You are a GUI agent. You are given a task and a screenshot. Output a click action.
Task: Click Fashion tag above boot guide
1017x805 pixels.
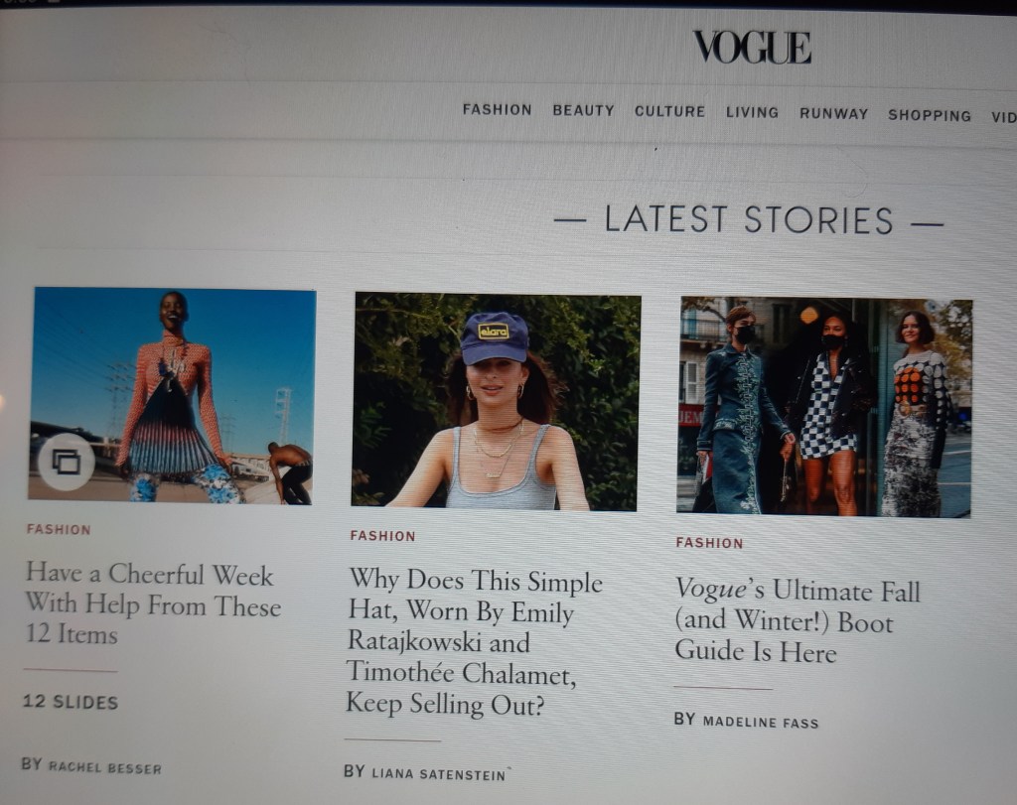(709, 543)
